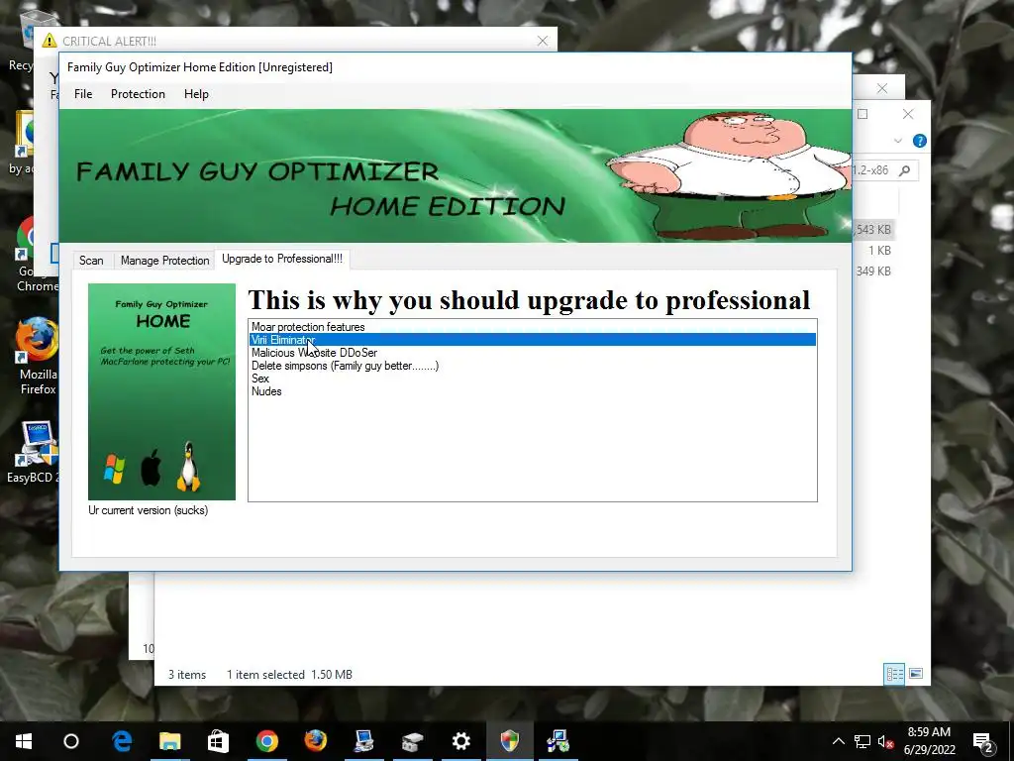Open the Protection menu
The height and width of the screenshot is (761, 1014).
pyautogui.click(x=138, y=94)
